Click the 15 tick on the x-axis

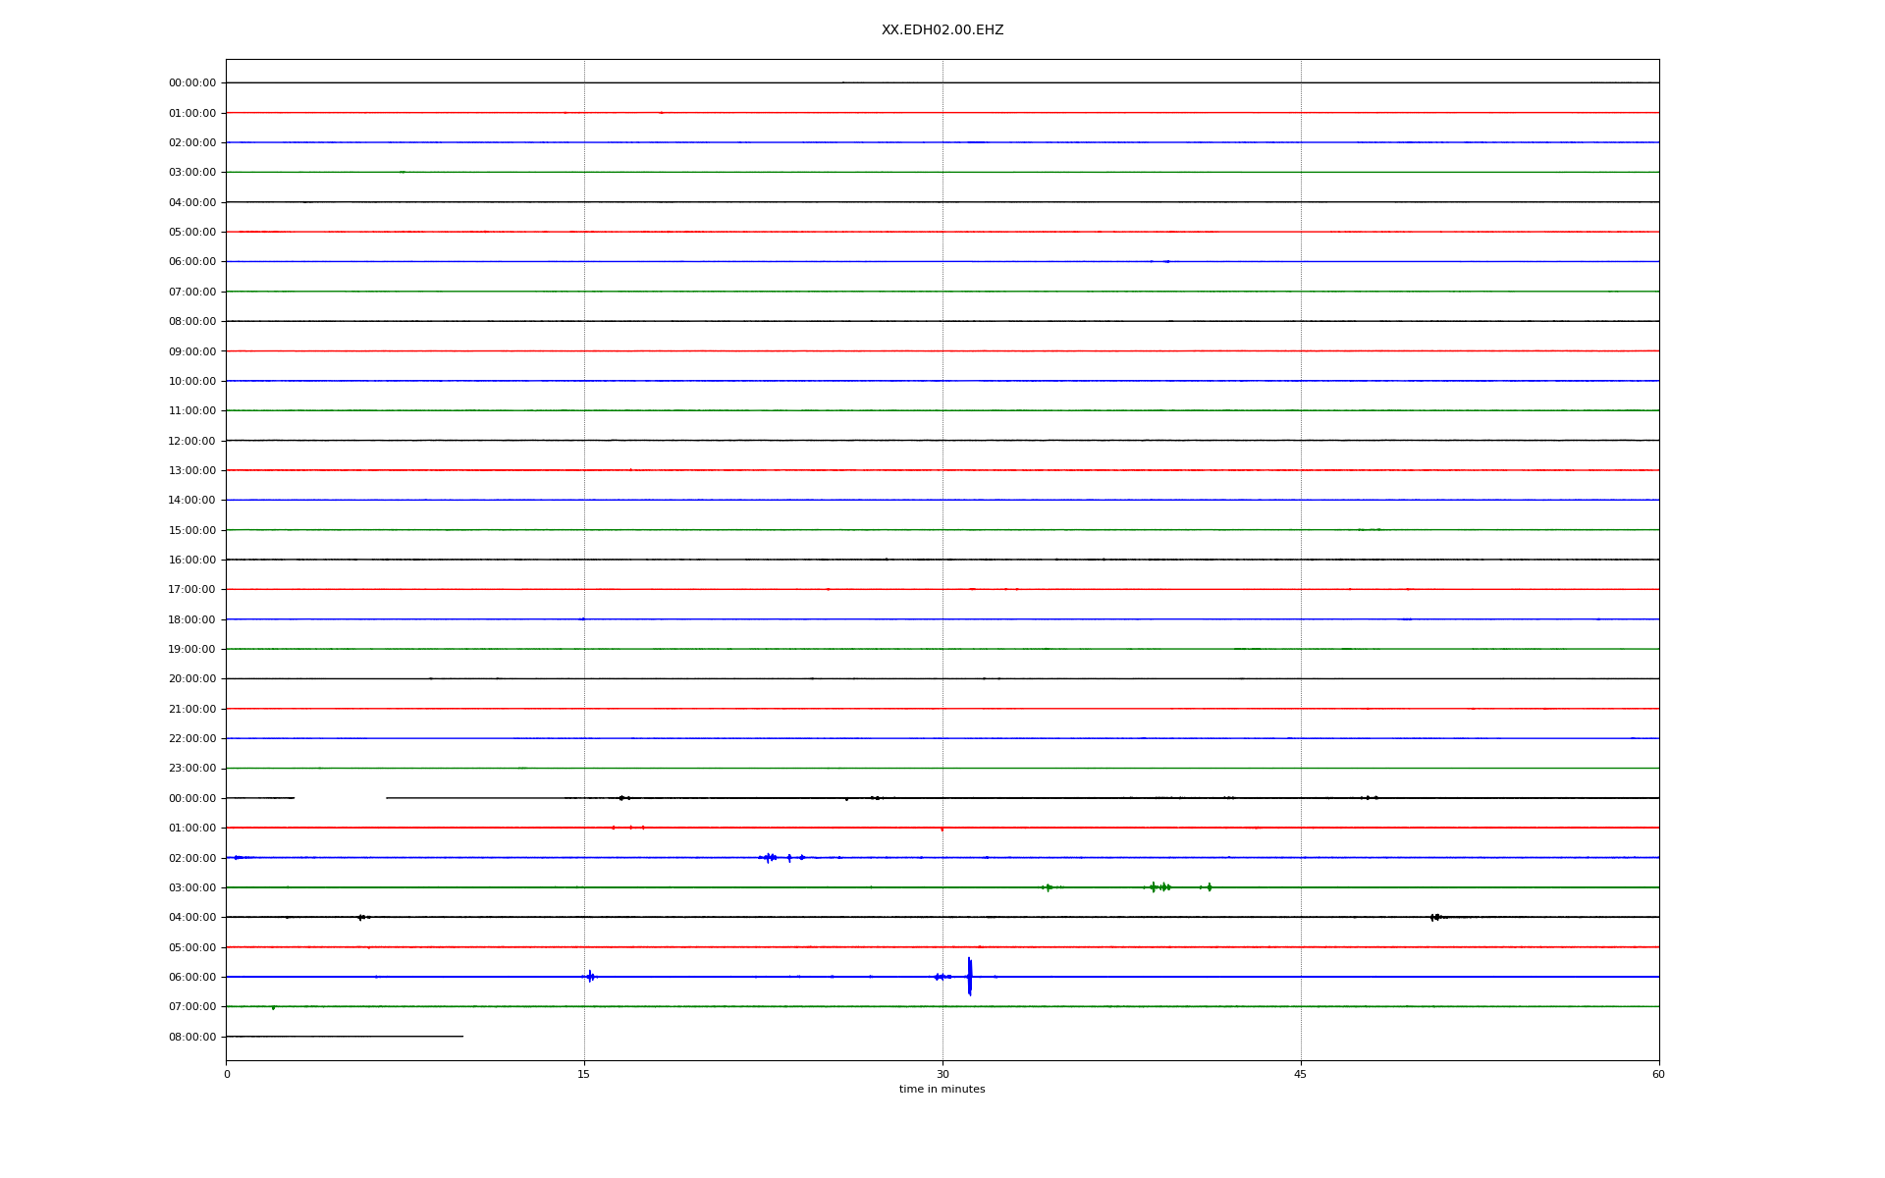pos(584,1074)
